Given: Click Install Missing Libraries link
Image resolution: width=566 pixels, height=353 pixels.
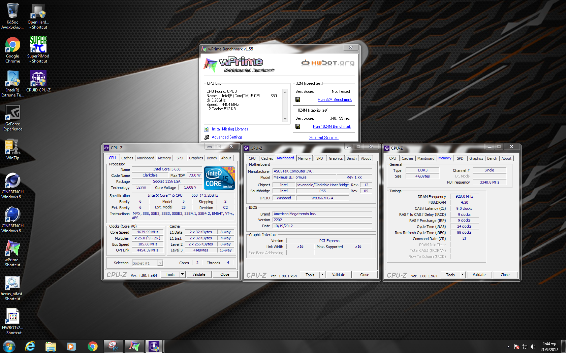Looking at the screenshot, I should point(230,129).
